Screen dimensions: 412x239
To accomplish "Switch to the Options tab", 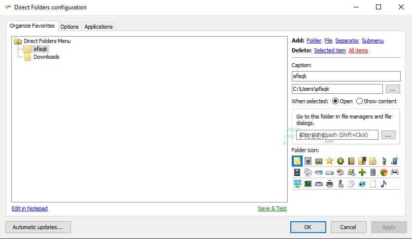I will tap(69, 27).
